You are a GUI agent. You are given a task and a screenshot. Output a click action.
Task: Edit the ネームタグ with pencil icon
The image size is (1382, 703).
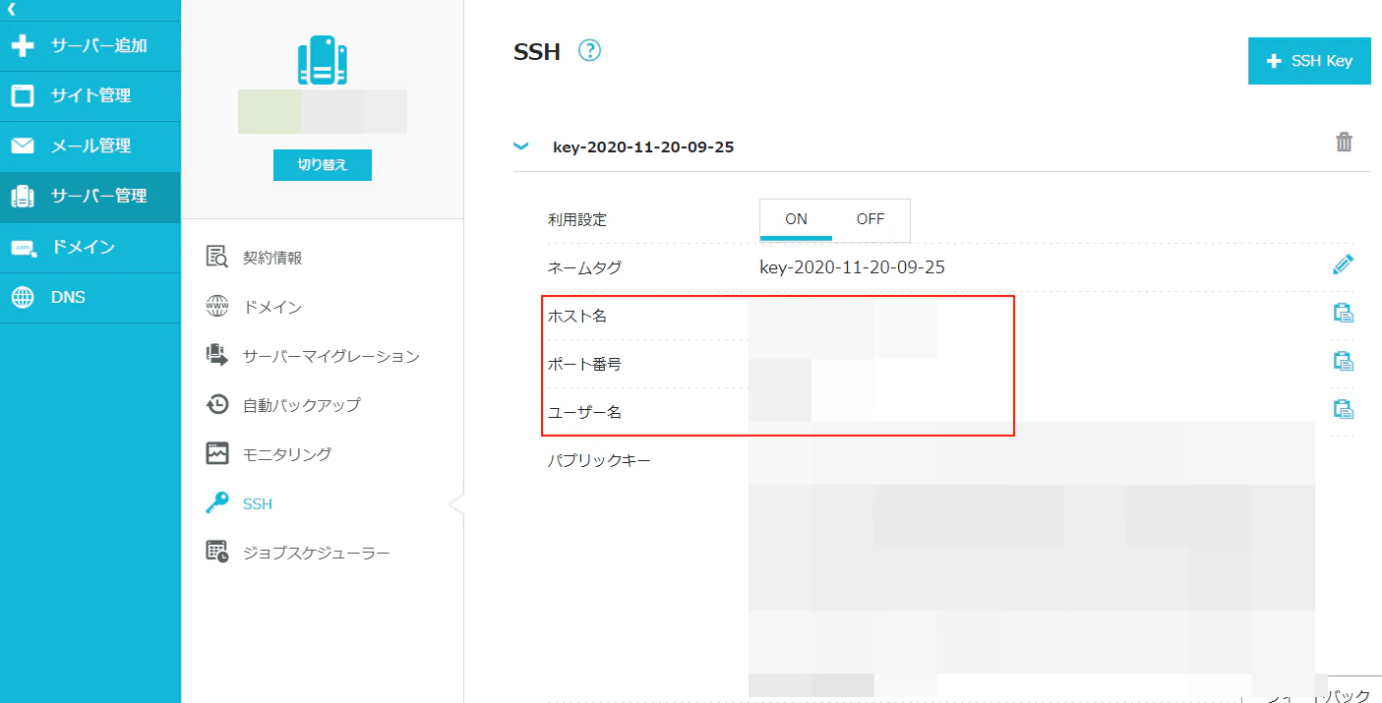pos(1344,264)
